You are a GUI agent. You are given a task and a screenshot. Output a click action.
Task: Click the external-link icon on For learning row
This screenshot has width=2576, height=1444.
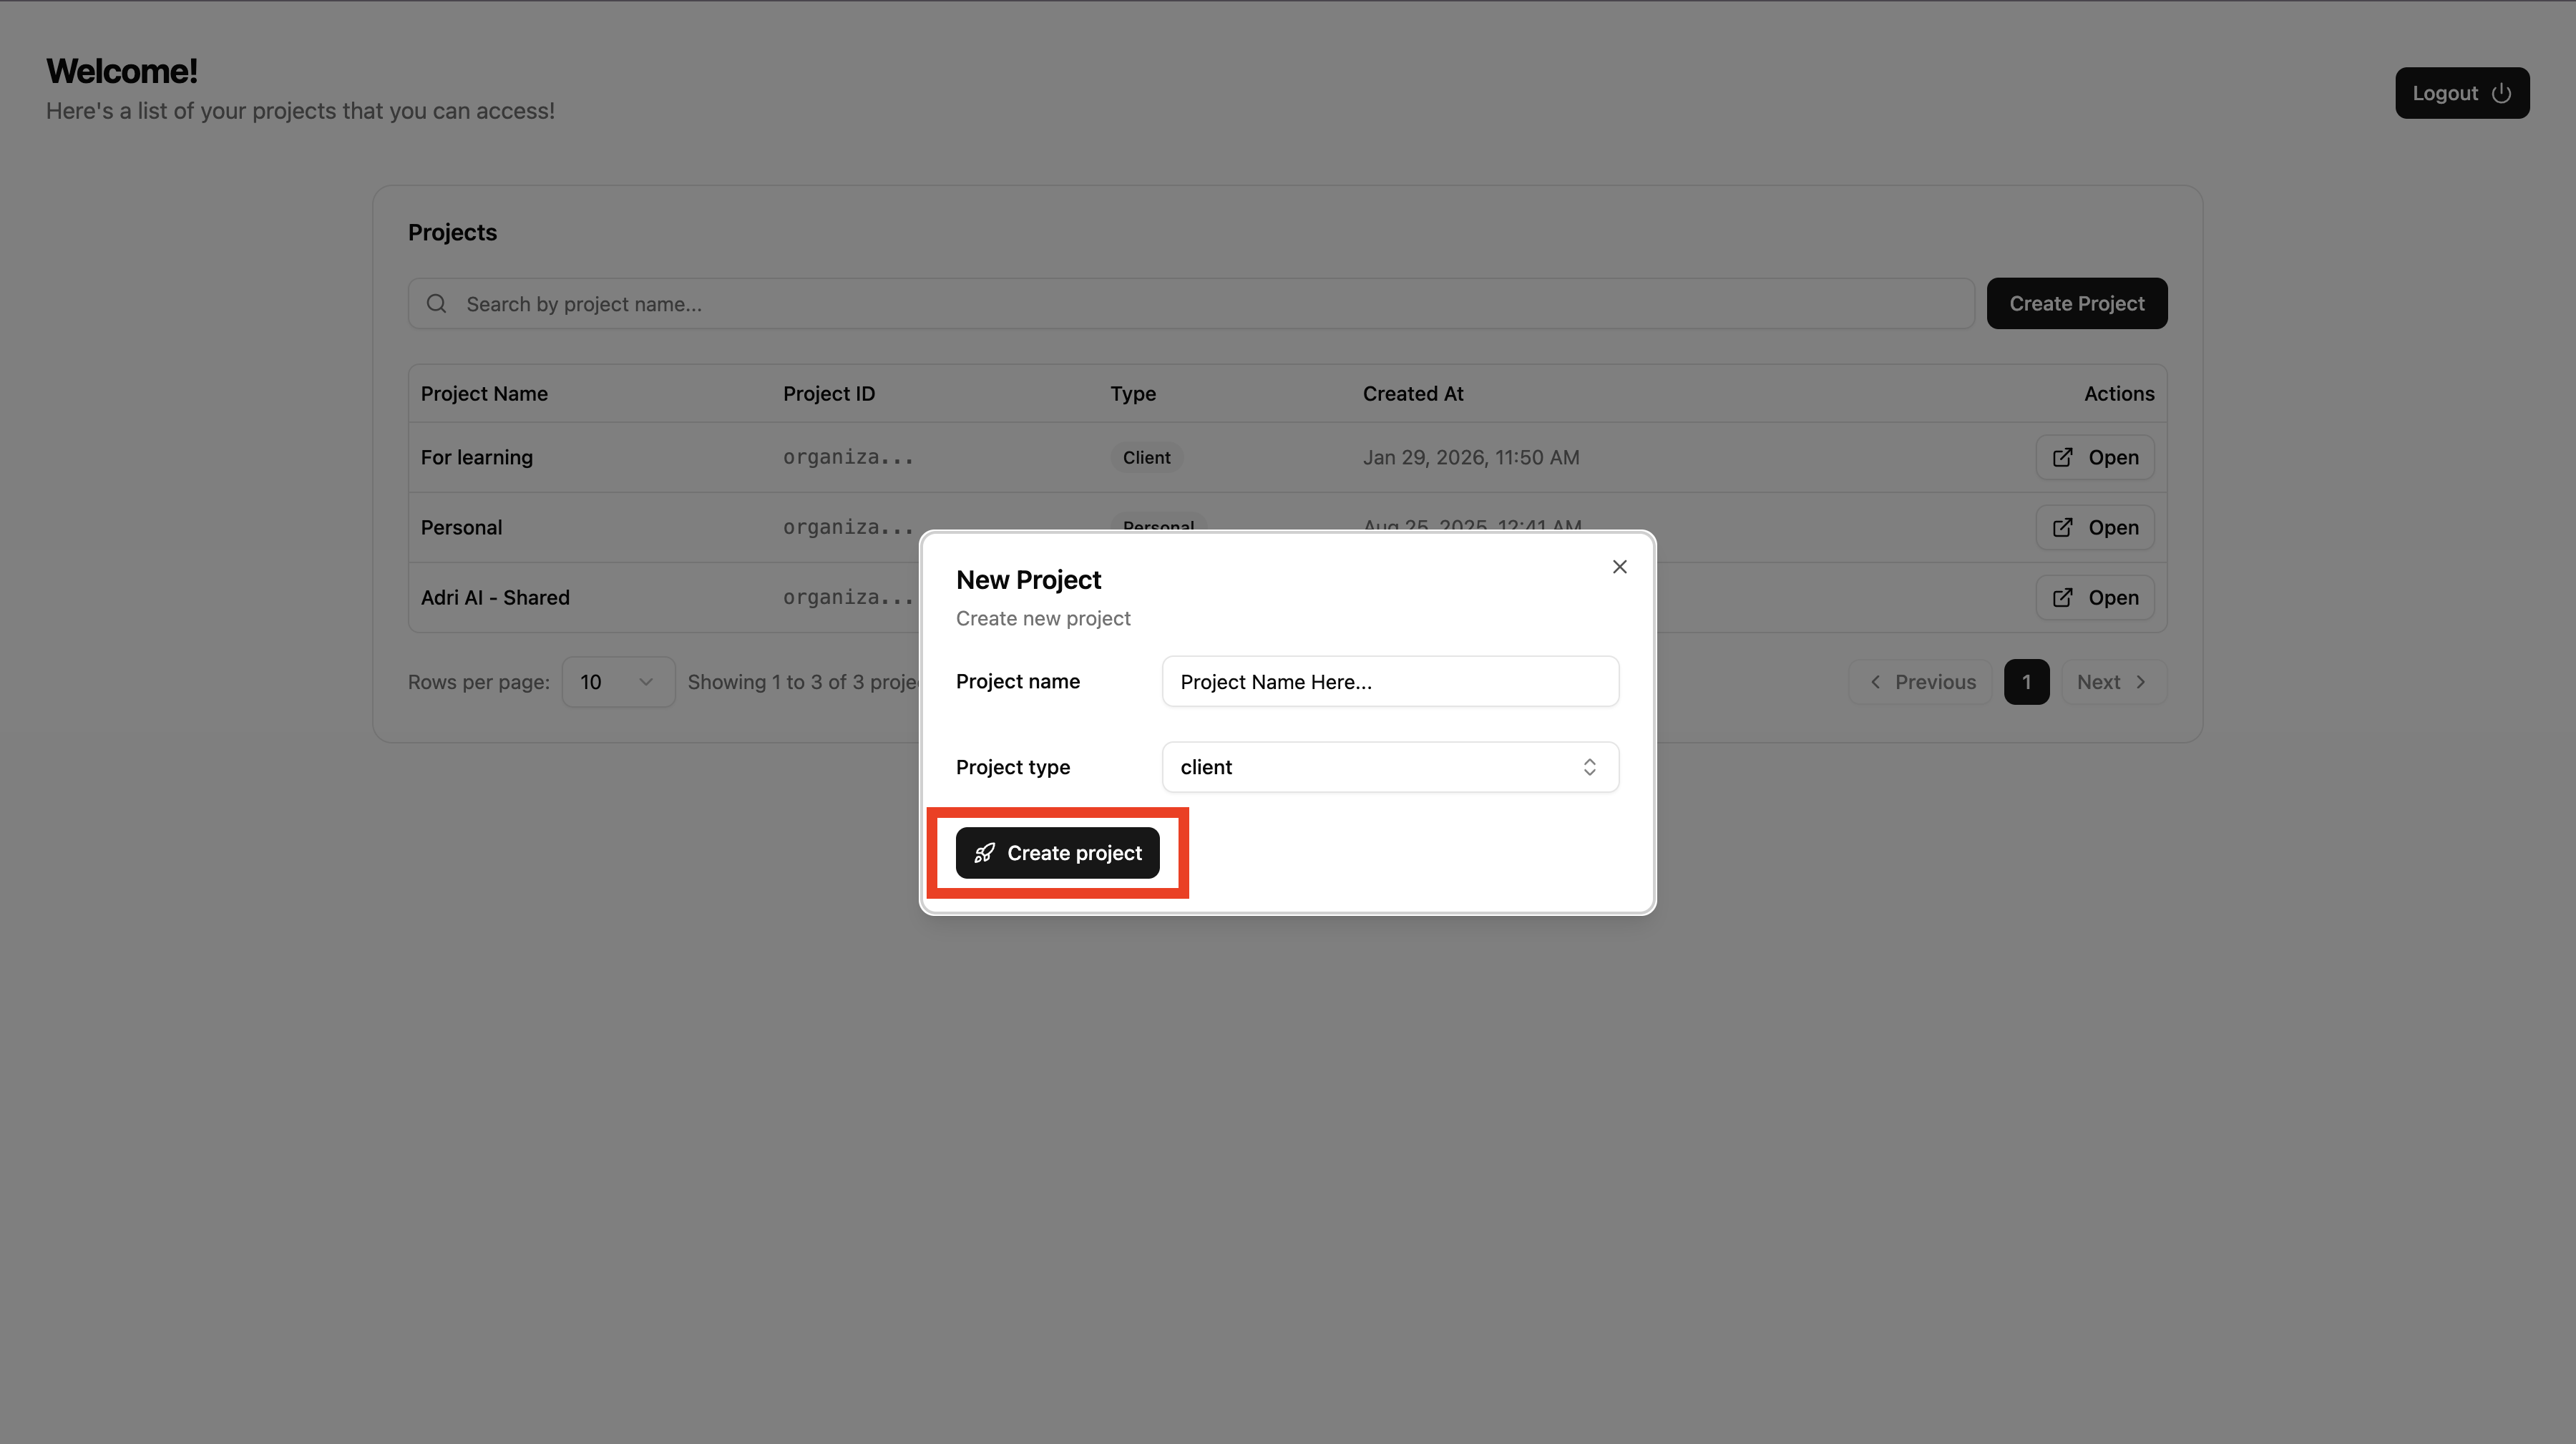pos(2062,457)
